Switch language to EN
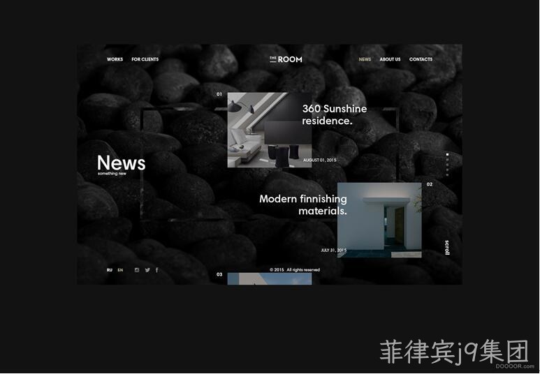Viewport: 540px width, 374px height. 120,270
